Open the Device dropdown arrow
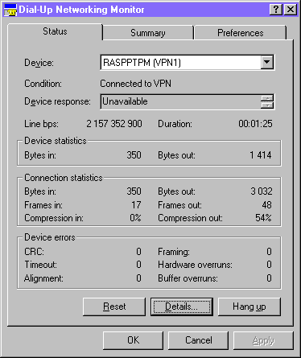The height and width of the screenshot is (358, 301). [267, 62]
